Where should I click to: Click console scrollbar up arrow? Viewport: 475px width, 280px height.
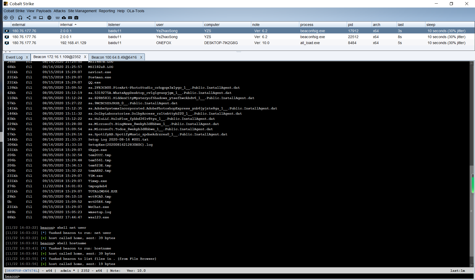pyautogui.click(x=472, y=63)
